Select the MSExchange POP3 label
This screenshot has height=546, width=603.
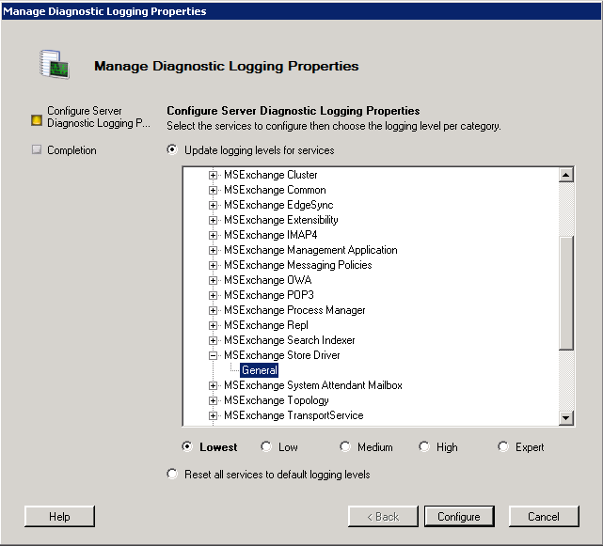pyautogui.click(x=269, y=295)
